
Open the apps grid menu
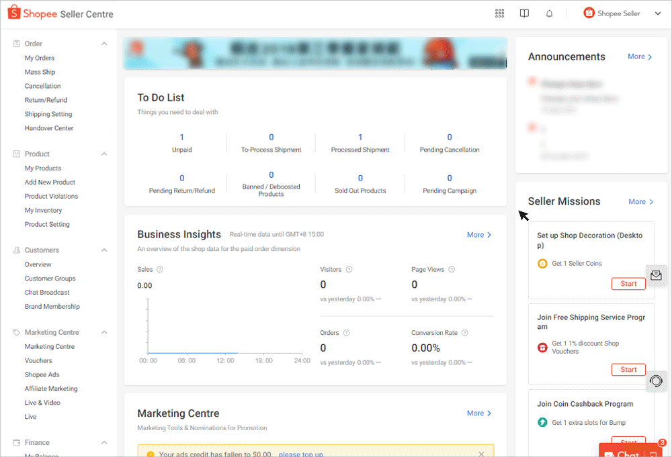point(499,13)
